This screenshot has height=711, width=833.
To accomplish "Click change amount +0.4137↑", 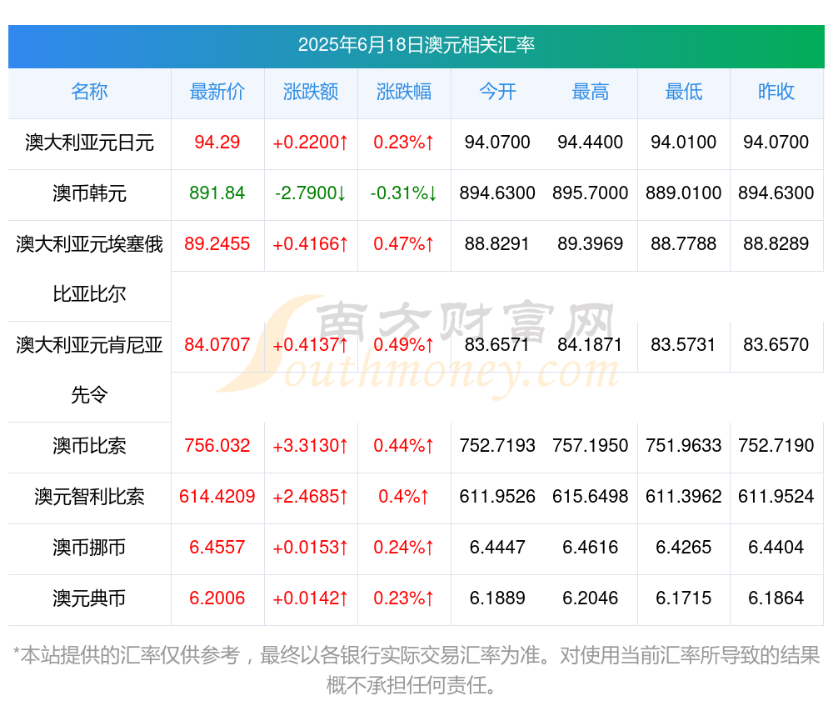I will (x=311, y=345).
